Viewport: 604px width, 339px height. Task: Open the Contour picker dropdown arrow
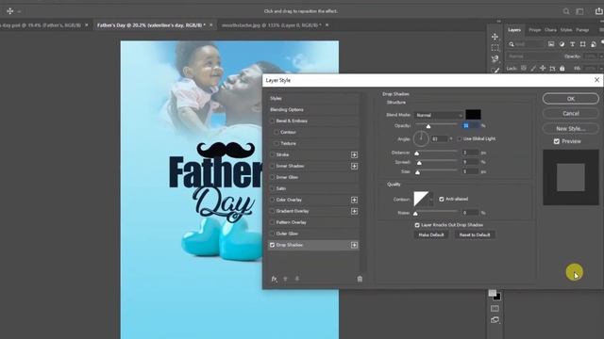[x=430, y=199]
